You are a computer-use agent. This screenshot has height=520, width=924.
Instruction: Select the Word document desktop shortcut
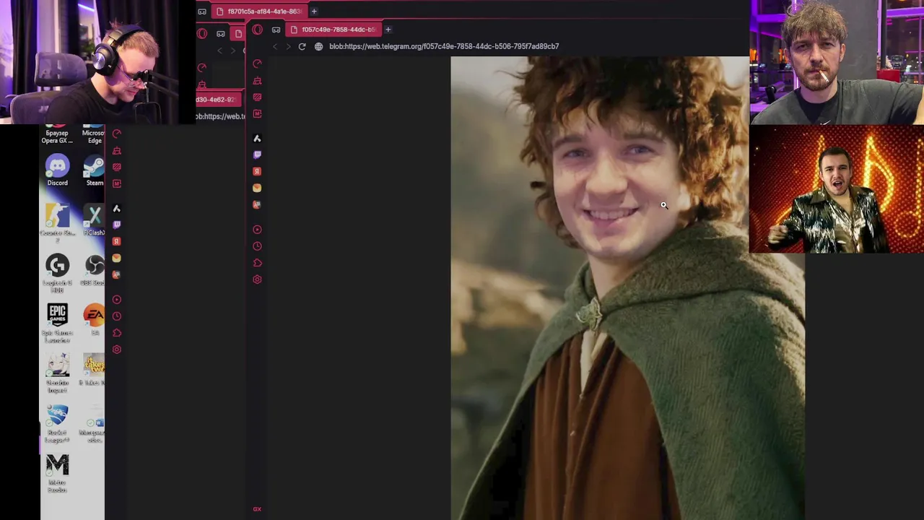click(x=94, y=426)
